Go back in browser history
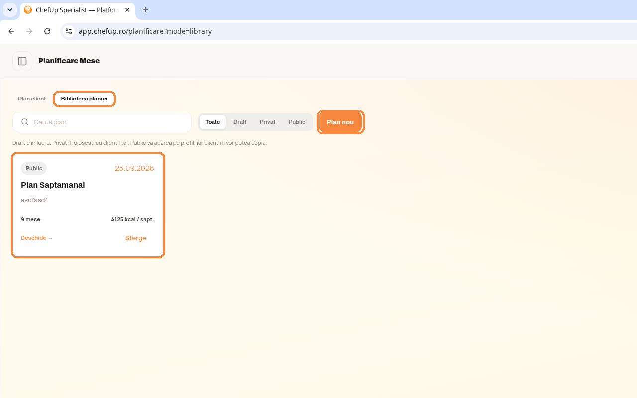Image resolution: width=637 pixels, height=398 pixels. coord(11,31)
